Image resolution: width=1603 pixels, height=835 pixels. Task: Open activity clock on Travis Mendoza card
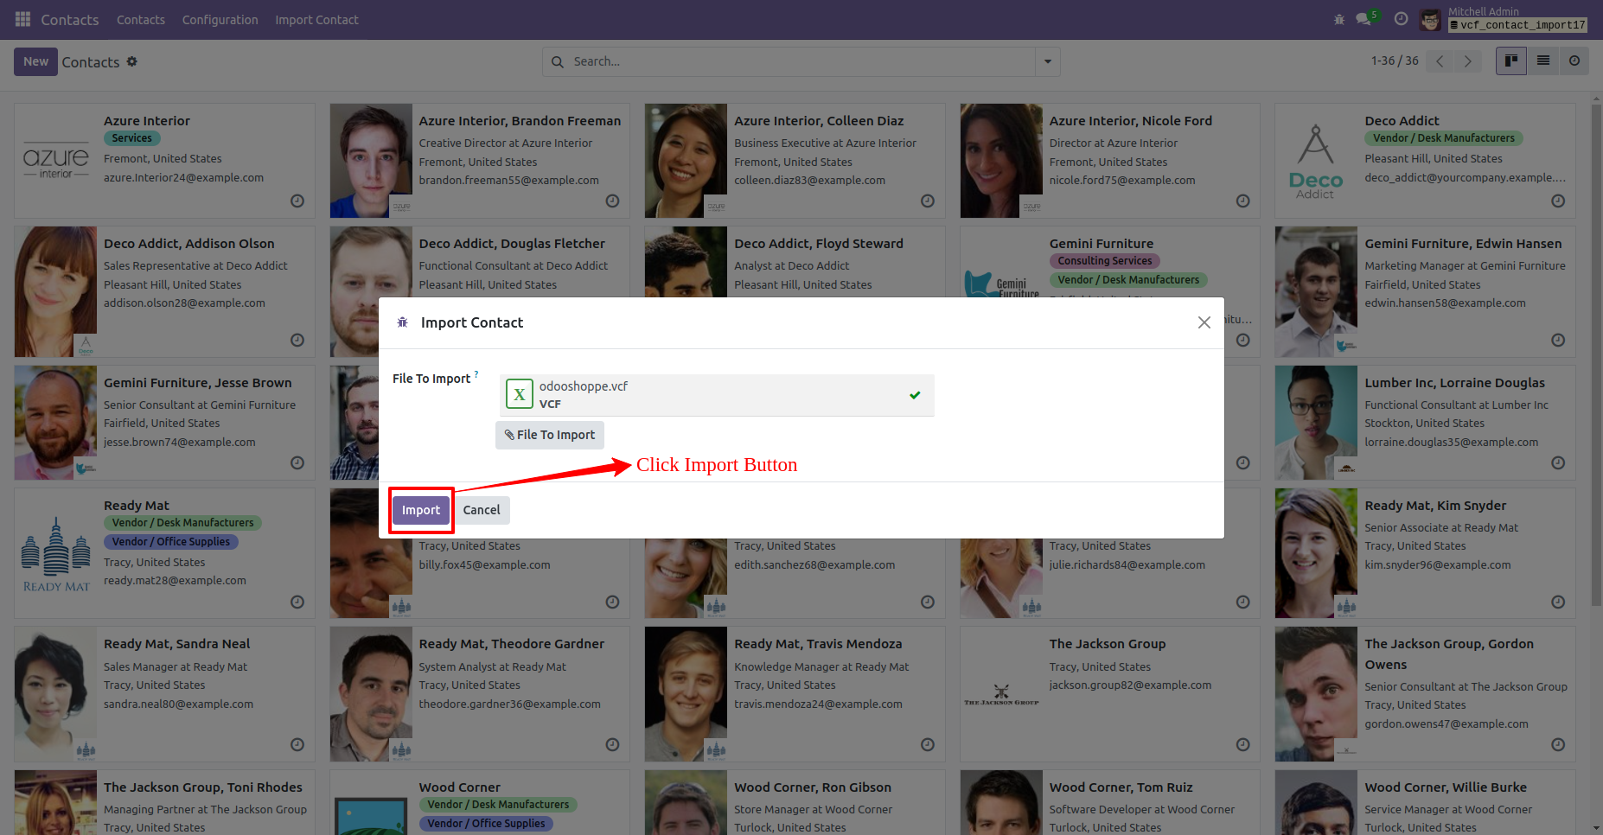(x=928, y=744)
